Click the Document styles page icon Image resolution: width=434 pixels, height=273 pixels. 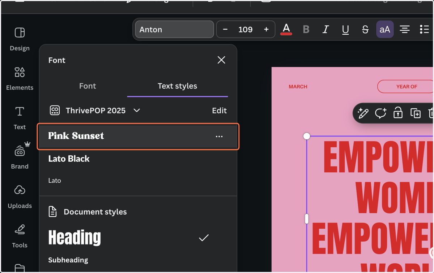click(53, 212)
